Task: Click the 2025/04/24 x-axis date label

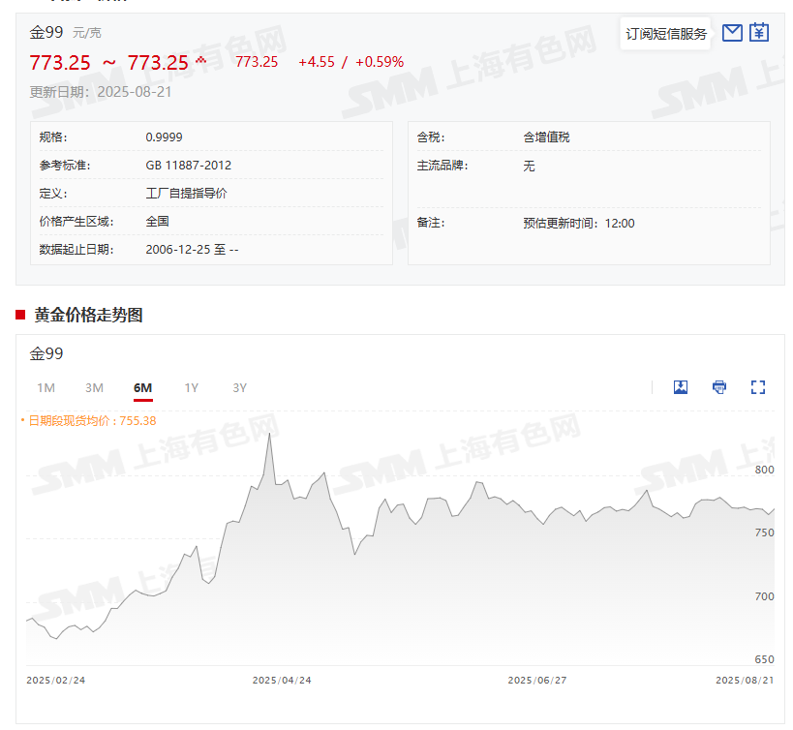Action: [x=282, y=681]
